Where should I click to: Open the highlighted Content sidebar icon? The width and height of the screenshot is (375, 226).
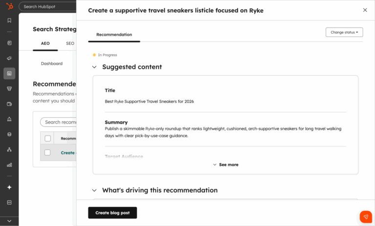point(9,73)
